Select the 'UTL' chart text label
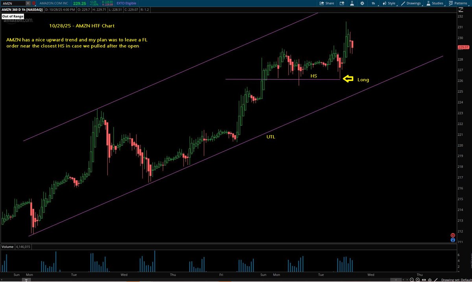The width and height of the screenshot is (472, 282). click(271, 137)
